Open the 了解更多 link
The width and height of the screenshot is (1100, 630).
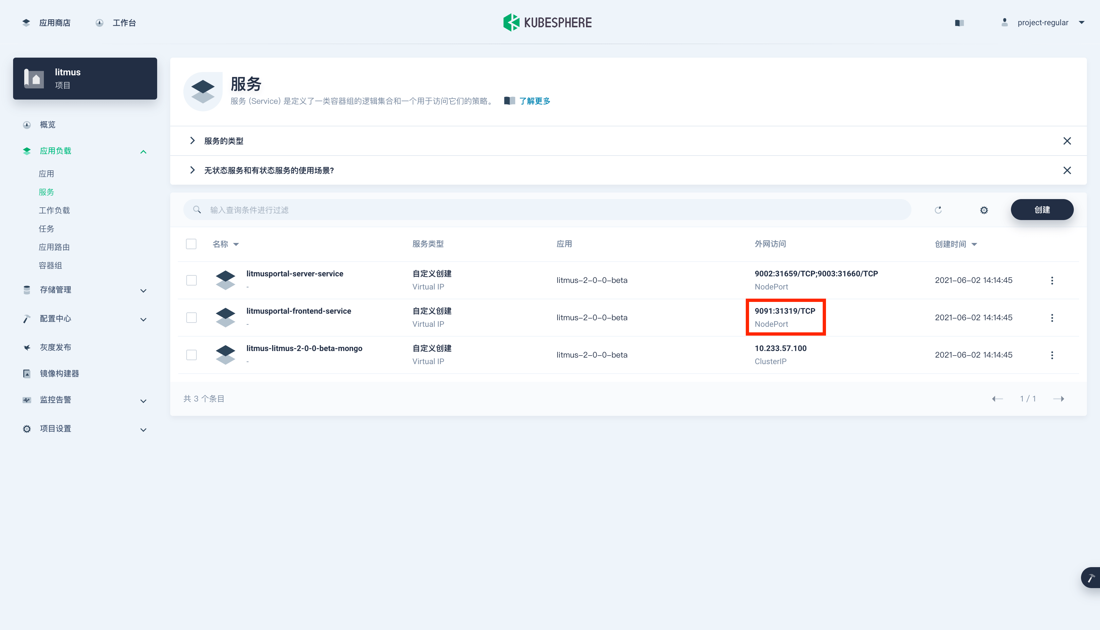click(534, 101)
